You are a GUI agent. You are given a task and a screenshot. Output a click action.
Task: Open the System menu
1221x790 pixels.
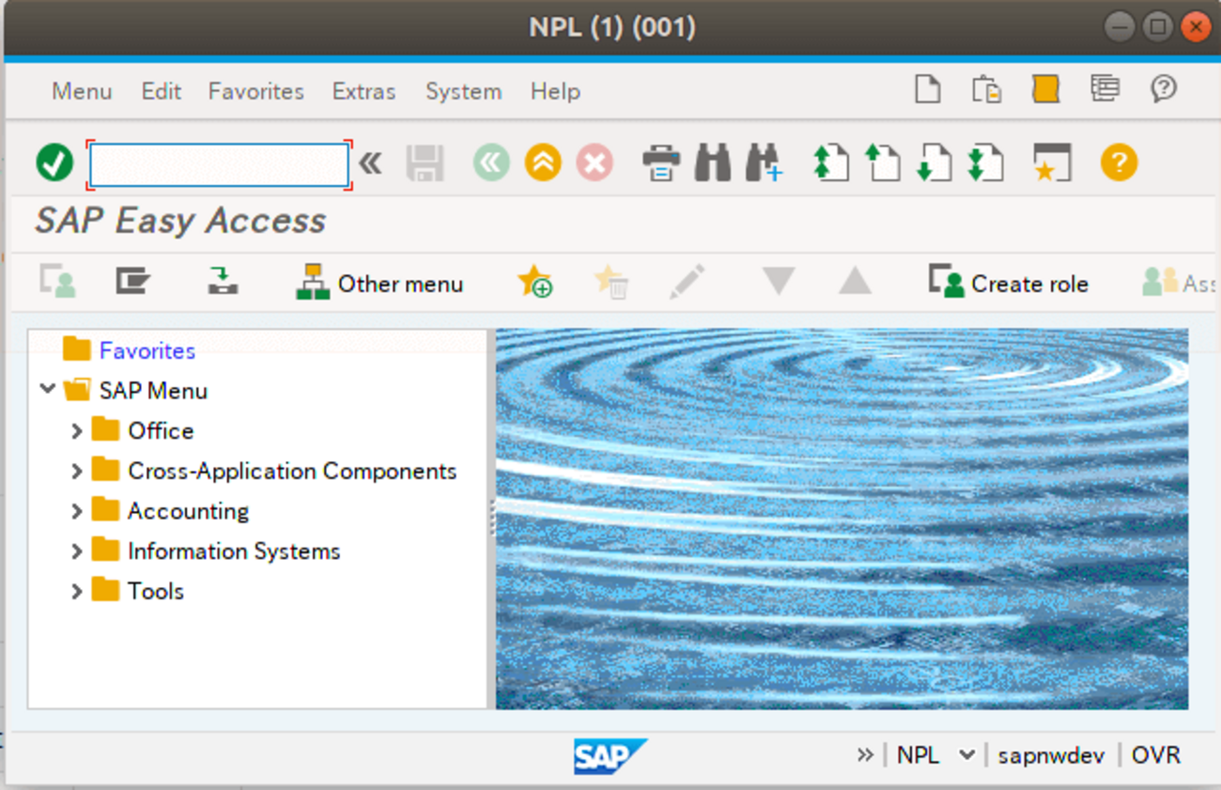(463, 91)
